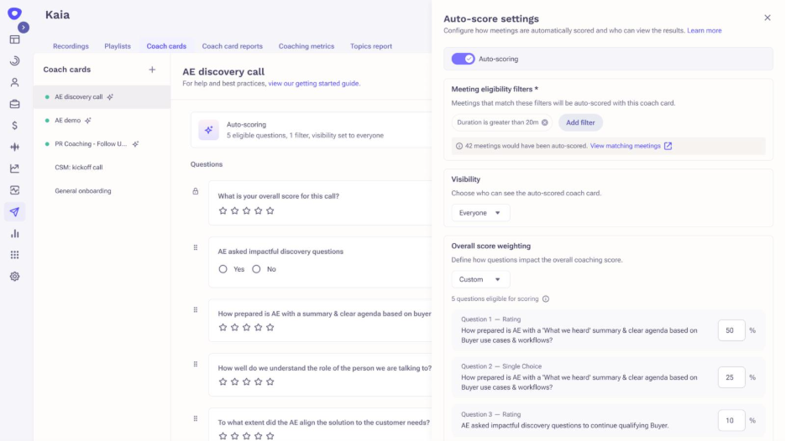
Task: Select the Coach cards tab
Action: click(166, 46)
